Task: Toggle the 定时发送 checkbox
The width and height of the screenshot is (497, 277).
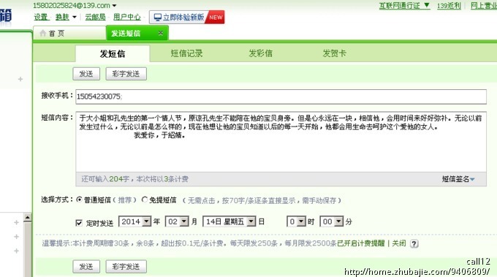Action: point(79,223)
